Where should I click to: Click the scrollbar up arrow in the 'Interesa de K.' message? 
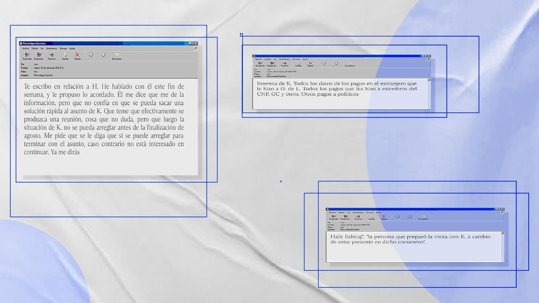coord(429,79)
